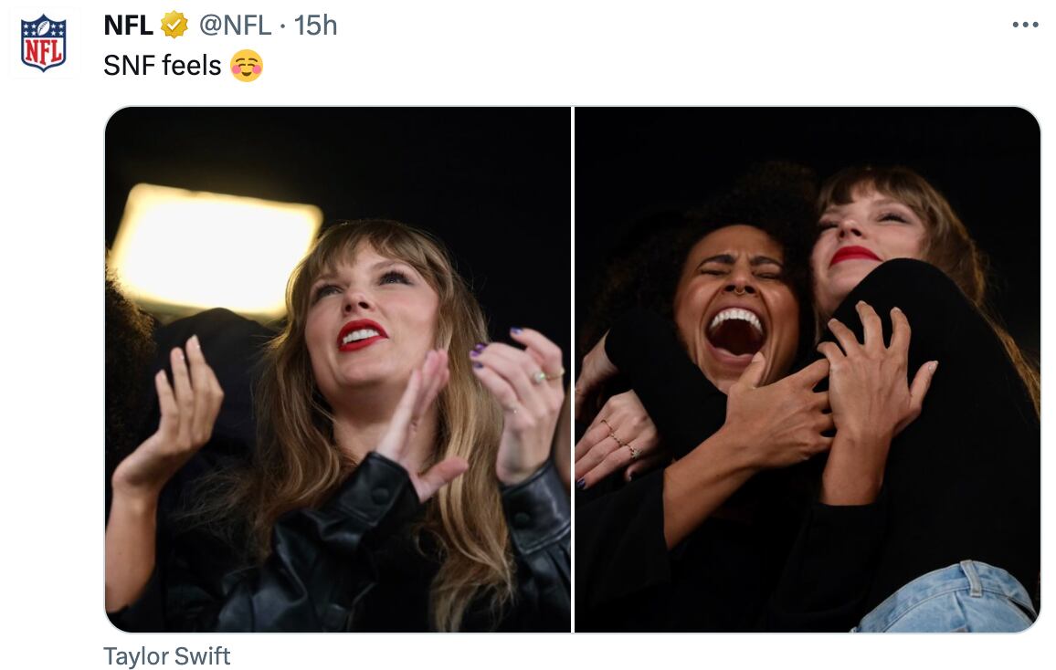
Task: Click the @NFL handle
Action: pos(235,26)
